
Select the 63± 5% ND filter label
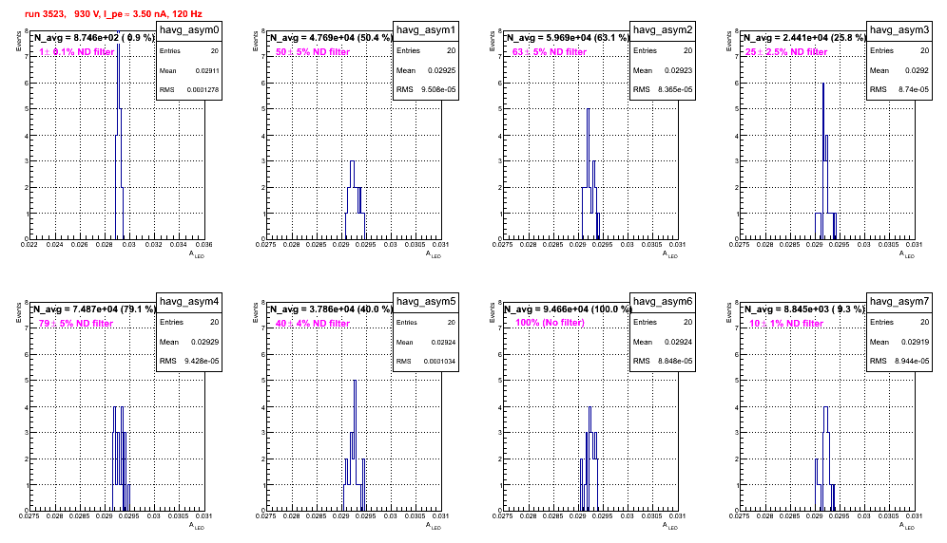(x=550, y=52)
